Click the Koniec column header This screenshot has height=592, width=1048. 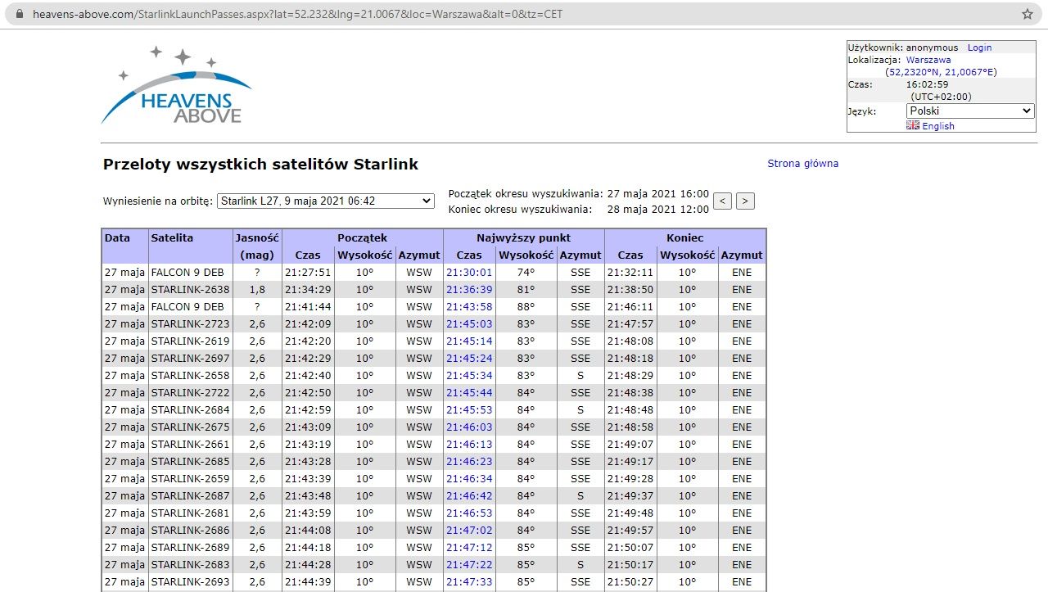pyautogui.click(x=685, y=238)
